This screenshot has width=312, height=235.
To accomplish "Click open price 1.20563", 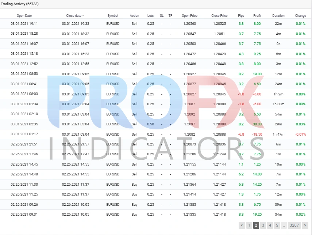I will click(x=190, y=23).
